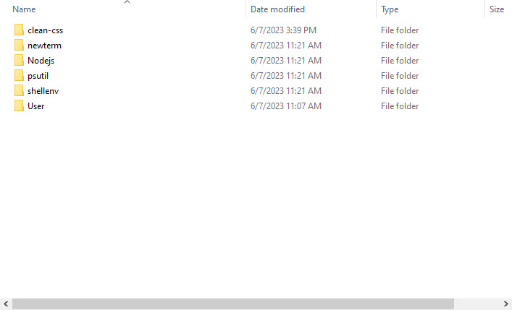Click the right arrow of horizontal scrollbar
The image size is (512, 310).
point(505,303)
